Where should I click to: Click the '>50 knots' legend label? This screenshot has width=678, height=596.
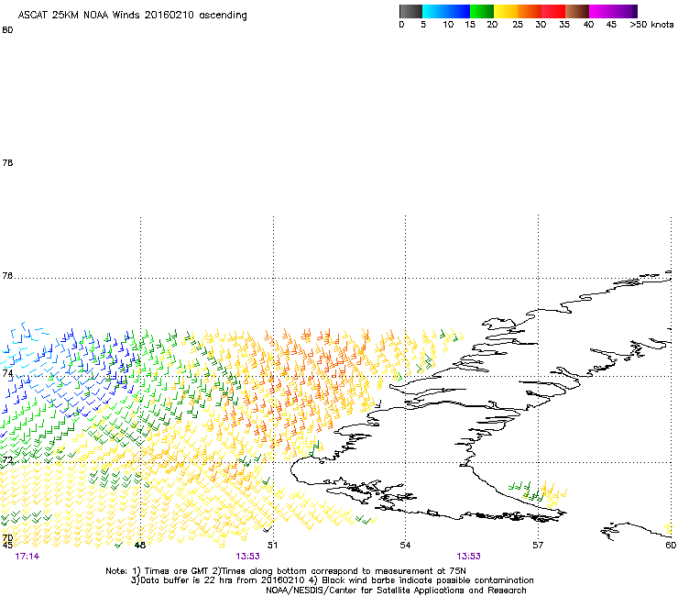(651, 25)
